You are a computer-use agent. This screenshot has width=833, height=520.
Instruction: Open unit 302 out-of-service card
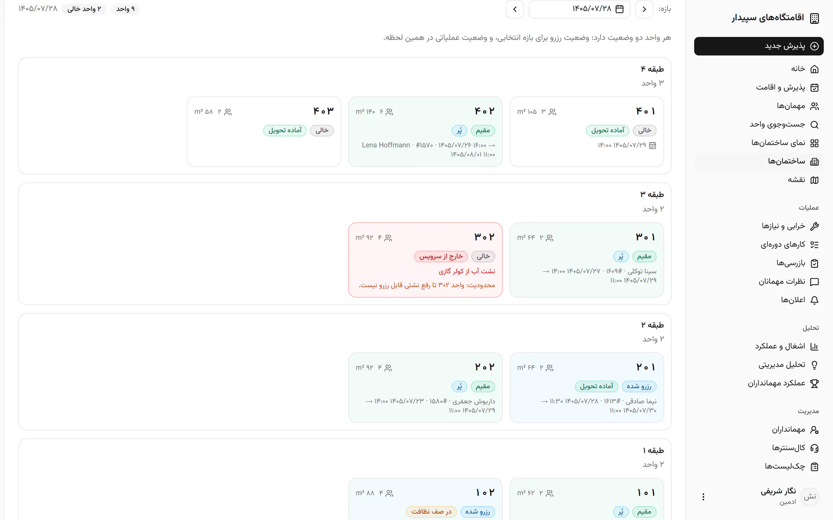425,260
